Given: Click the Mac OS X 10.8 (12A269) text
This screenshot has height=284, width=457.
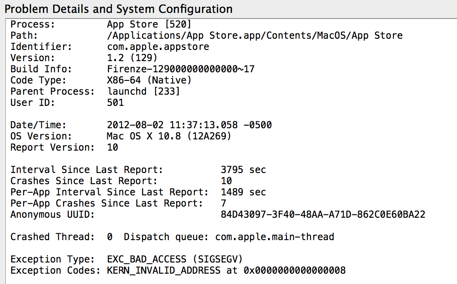Looking at the screenshot, I should (169, 136).
